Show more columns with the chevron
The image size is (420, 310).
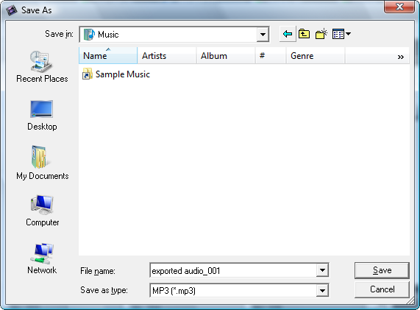tap(401, 57)
